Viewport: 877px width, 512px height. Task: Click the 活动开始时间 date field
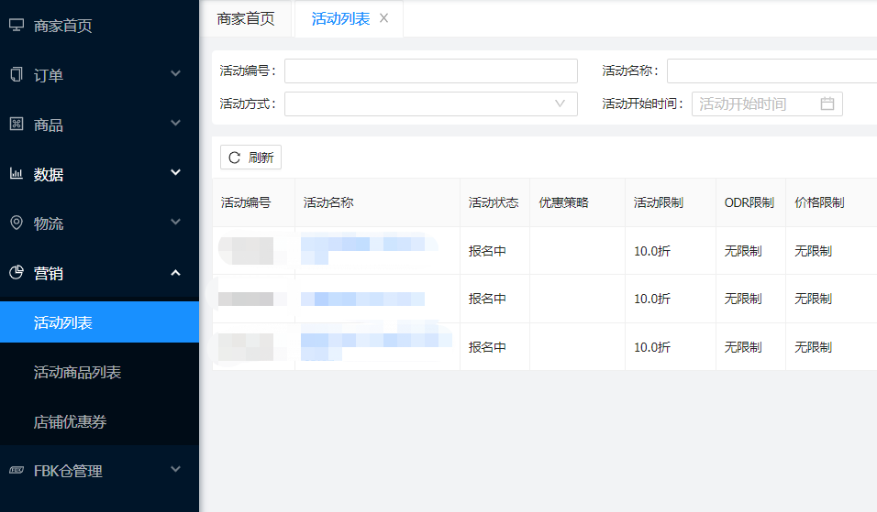click(767, 103)
